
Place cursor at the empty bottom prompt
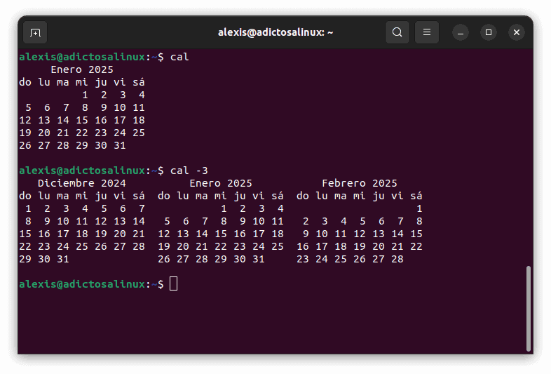173,284
